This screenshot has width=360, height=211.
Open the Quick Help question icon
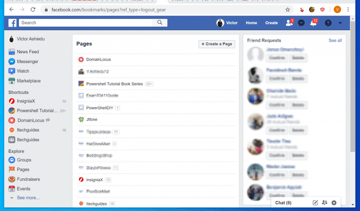[x=328, y=23]
